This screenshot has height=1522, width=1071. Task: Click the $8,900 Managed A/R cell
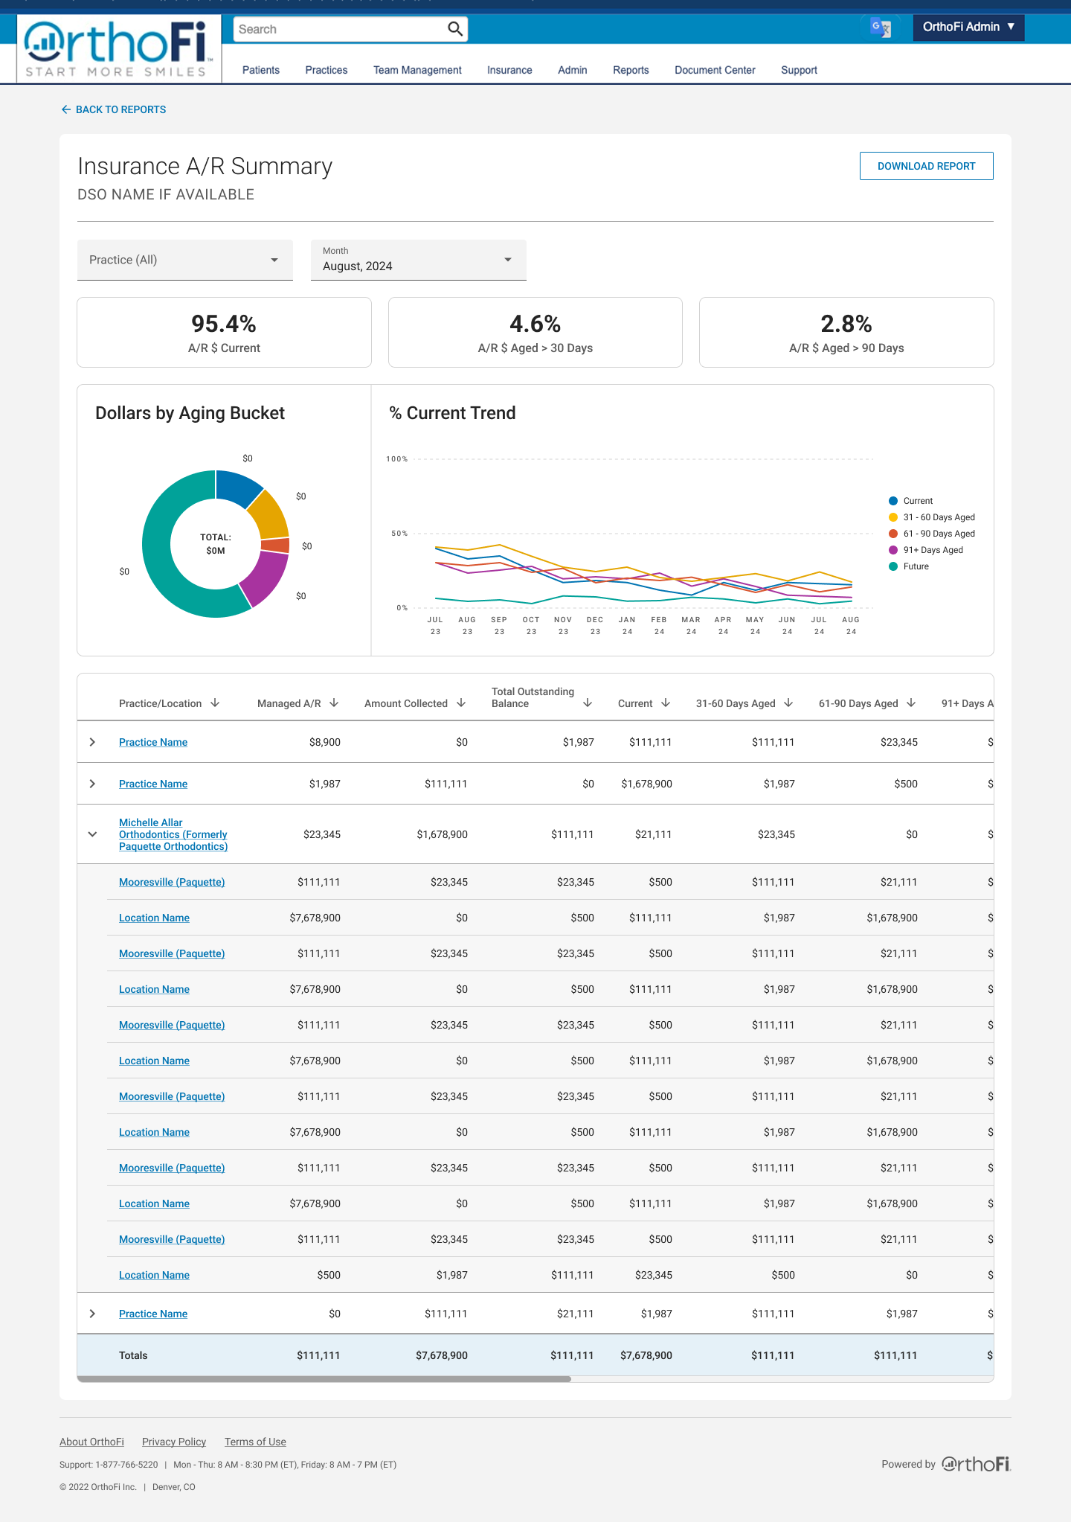[325, 742]
